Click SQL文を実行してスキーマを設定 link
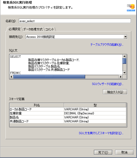The height and width of the screenshot is (158, 137). [x=101, y=133]
